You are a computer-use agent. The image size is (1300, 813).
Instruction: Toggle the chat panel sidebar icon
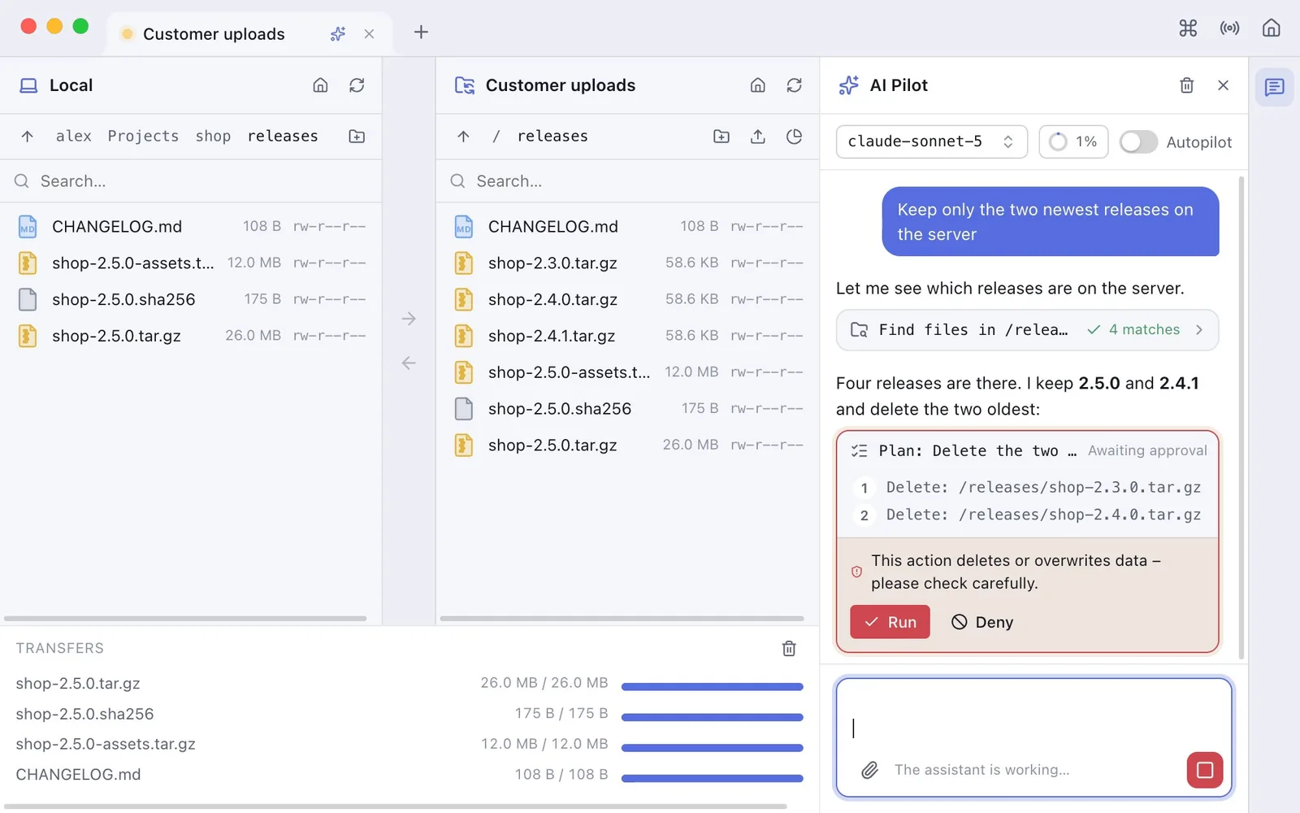(x=1274, y=86)
